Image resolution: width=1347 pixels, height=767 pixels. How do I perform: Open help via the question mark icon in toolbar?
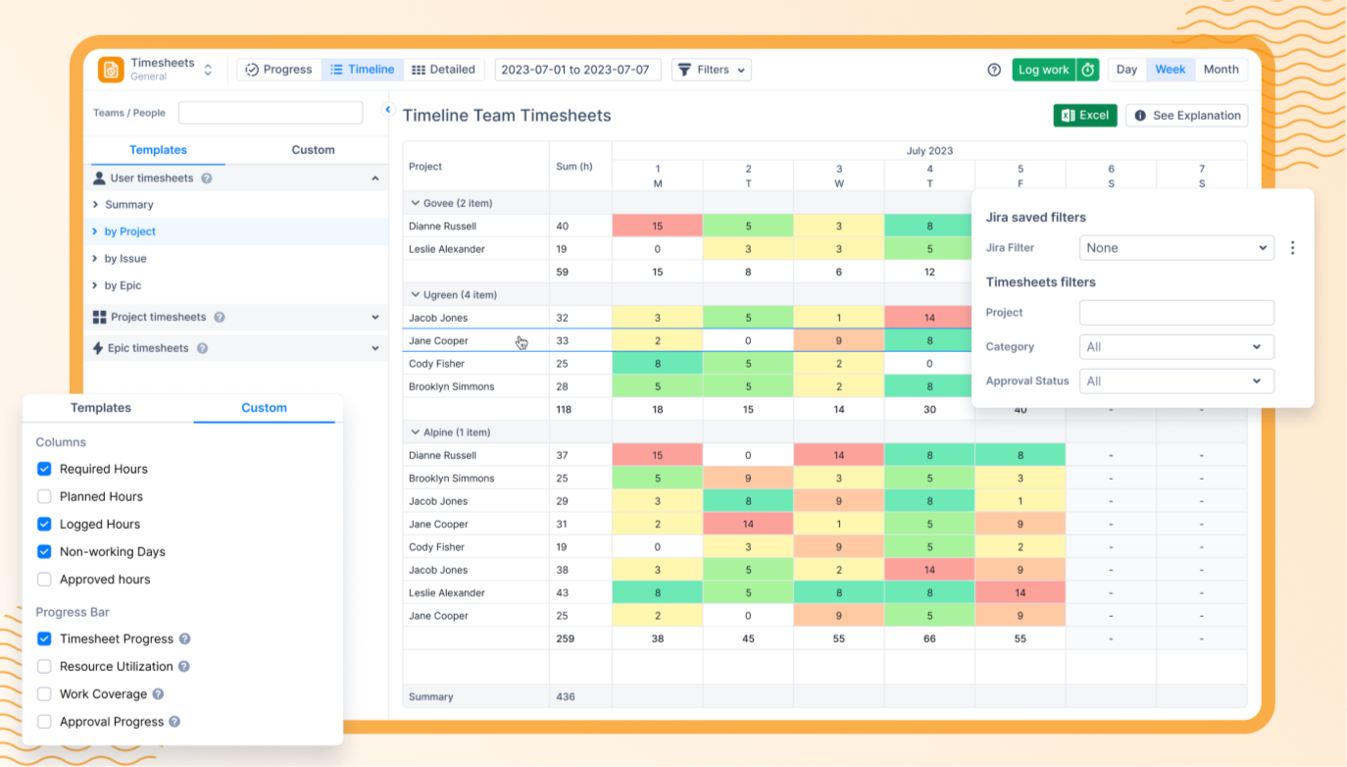click(994, 70)
